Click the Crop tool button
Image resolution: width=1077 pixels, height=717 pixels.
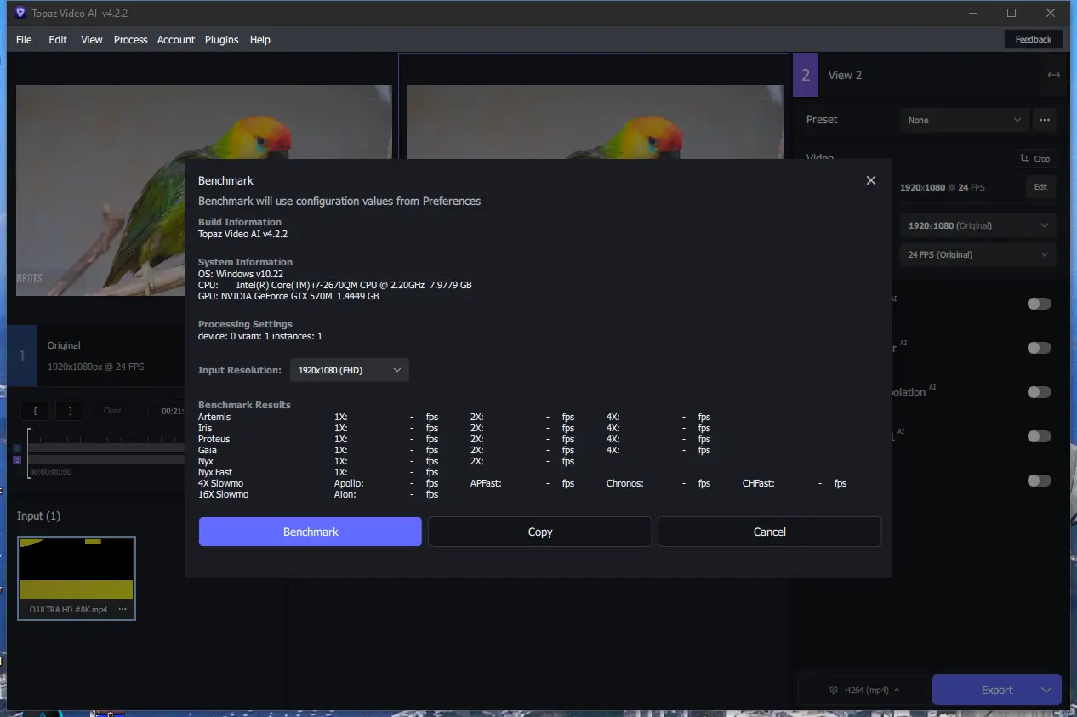point(1035,158)
